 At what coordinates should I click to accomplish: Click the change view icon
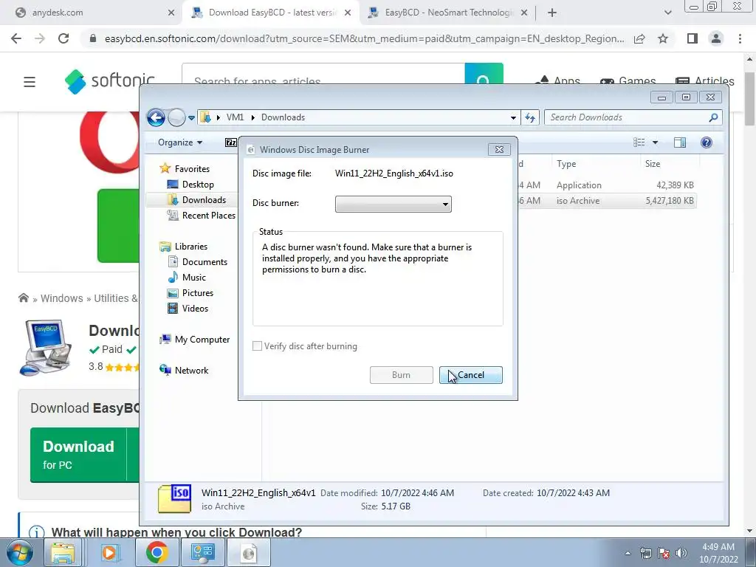tap(639, 142)
